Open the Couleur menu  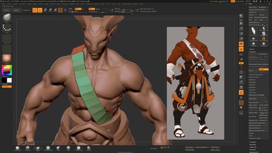[15, 4]
